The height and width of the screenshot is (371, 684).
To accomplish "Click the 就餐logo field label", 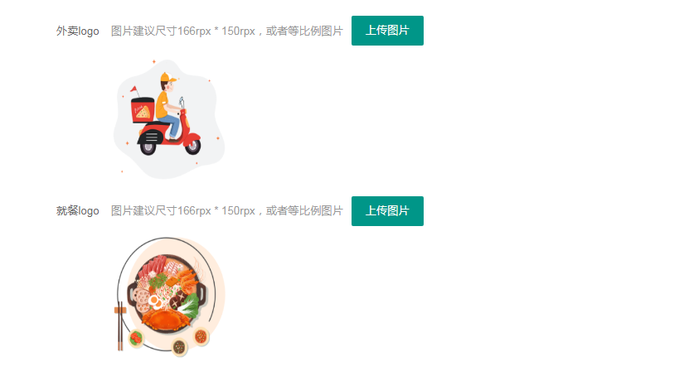I will click(x=78, y=211).
